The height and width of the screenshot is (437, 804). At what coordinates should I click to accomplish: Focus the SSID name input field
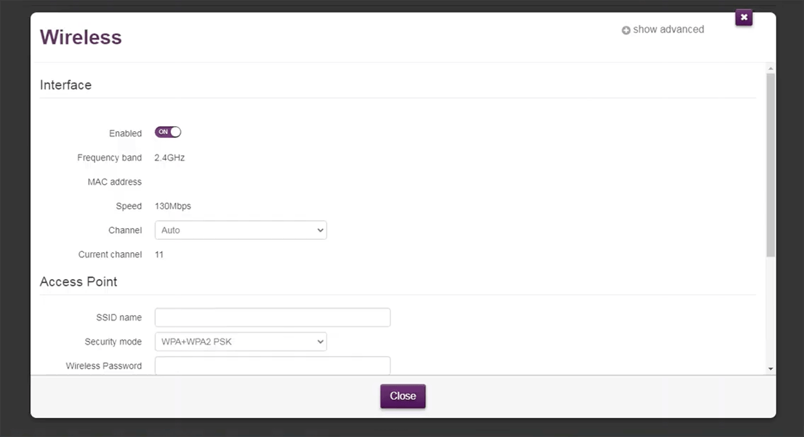272,318
